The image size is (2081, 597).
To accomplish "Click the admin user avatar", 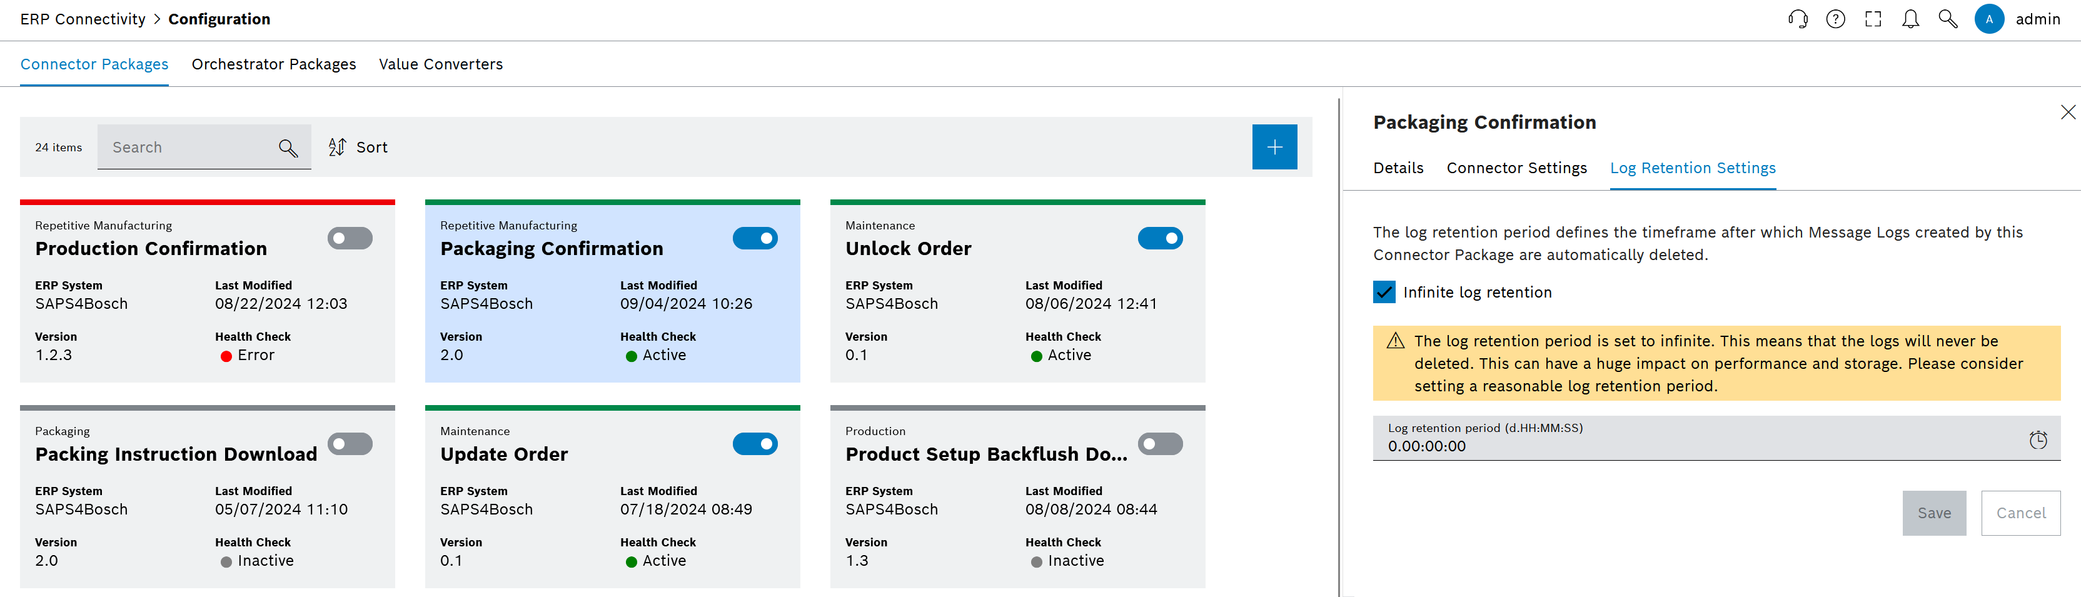I will coord(1988,19).
